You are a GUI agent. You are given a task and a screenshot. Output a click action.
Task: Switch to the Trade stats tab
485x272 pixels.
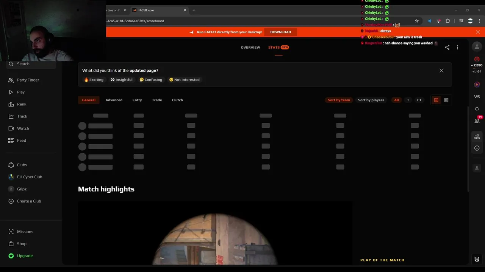click(x=157, y=100)
